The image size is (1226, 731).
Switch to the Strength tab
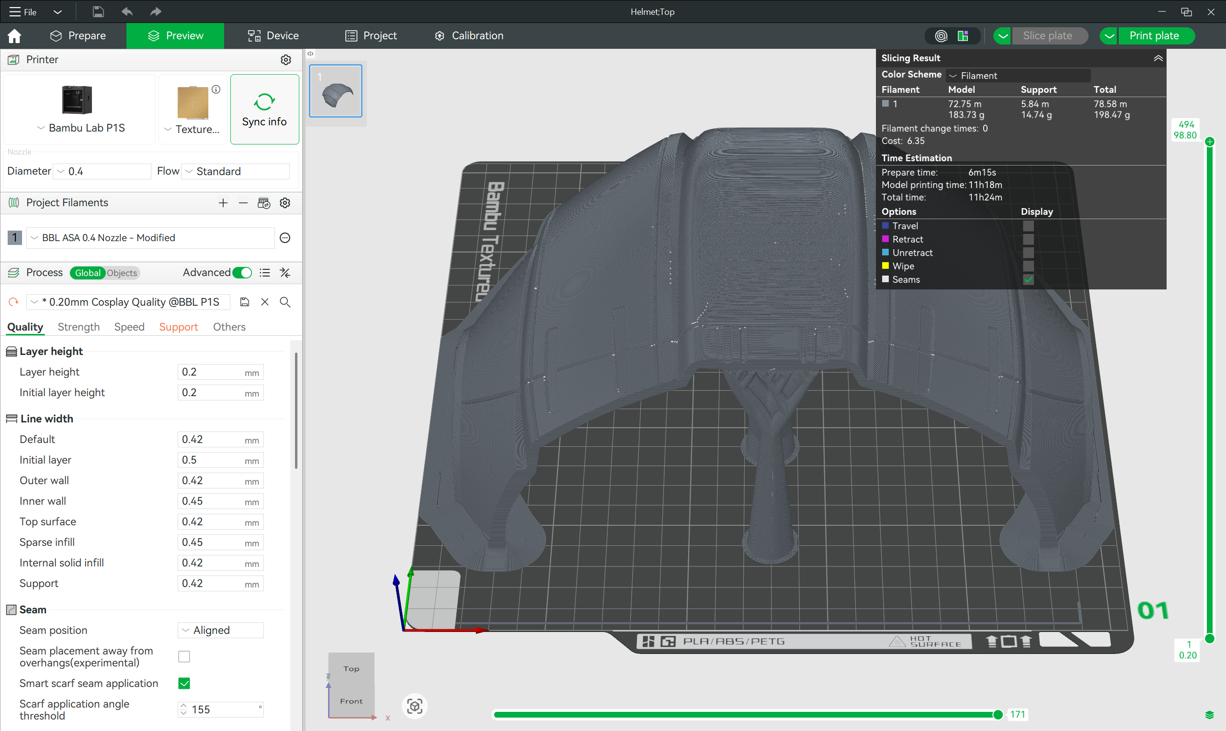point(79,327)
